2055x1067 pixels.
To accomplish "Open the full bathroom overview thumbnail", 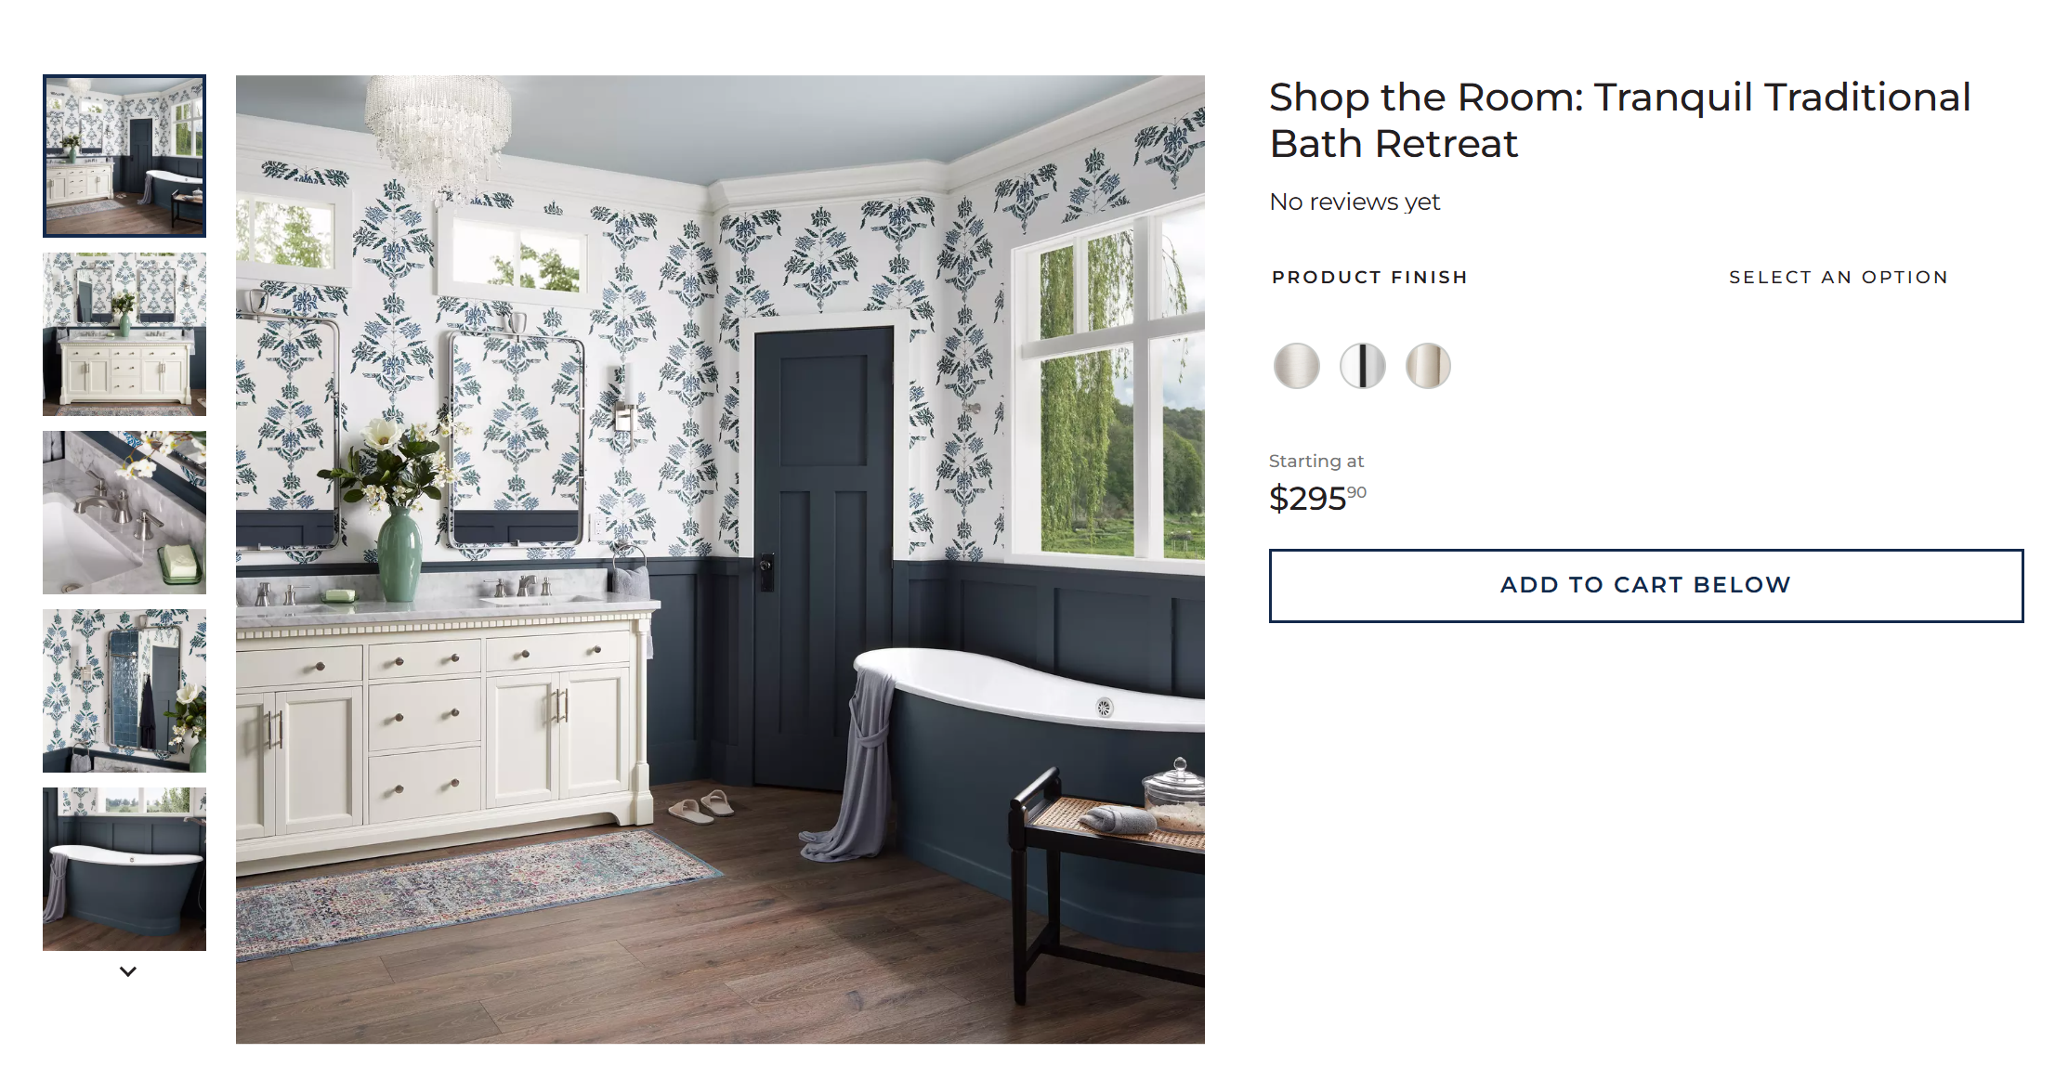I will [x=124, y=156].
